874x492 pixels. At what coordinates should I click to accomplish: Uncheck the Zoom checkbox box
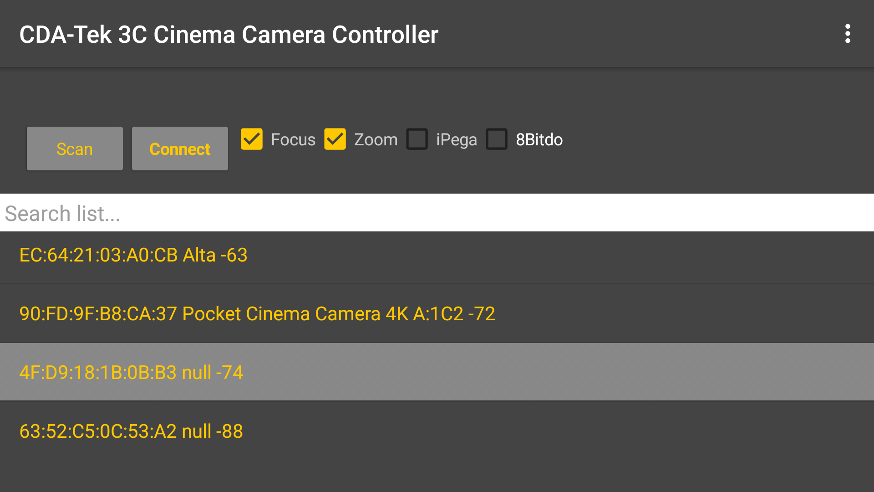coord(335,139)
